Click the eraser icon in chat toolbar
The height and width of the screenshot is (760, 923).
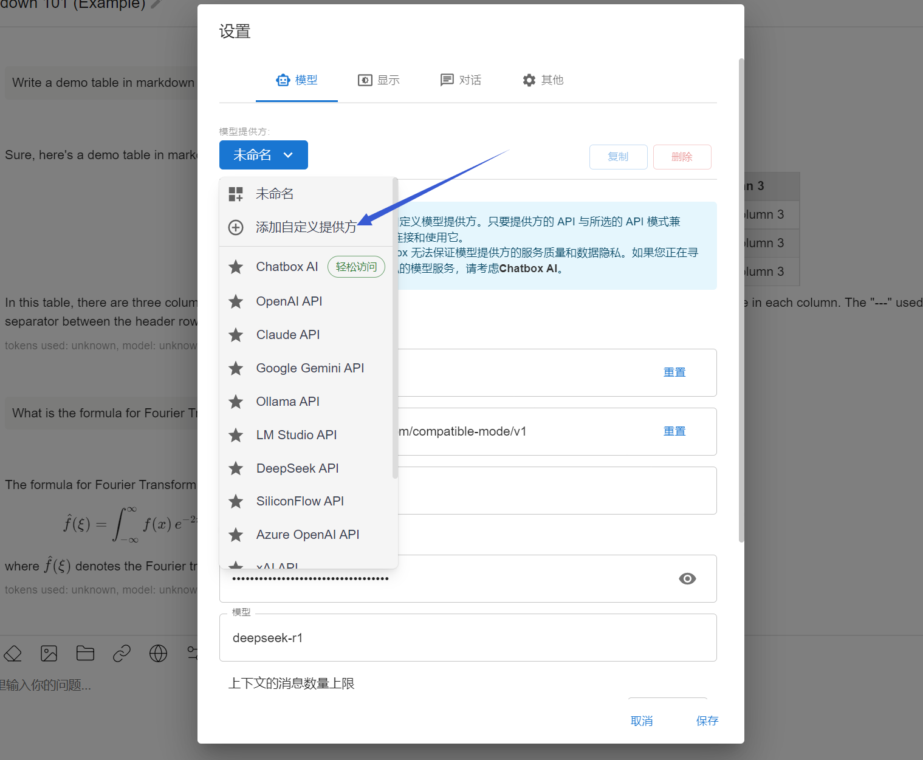coord(13,654)
